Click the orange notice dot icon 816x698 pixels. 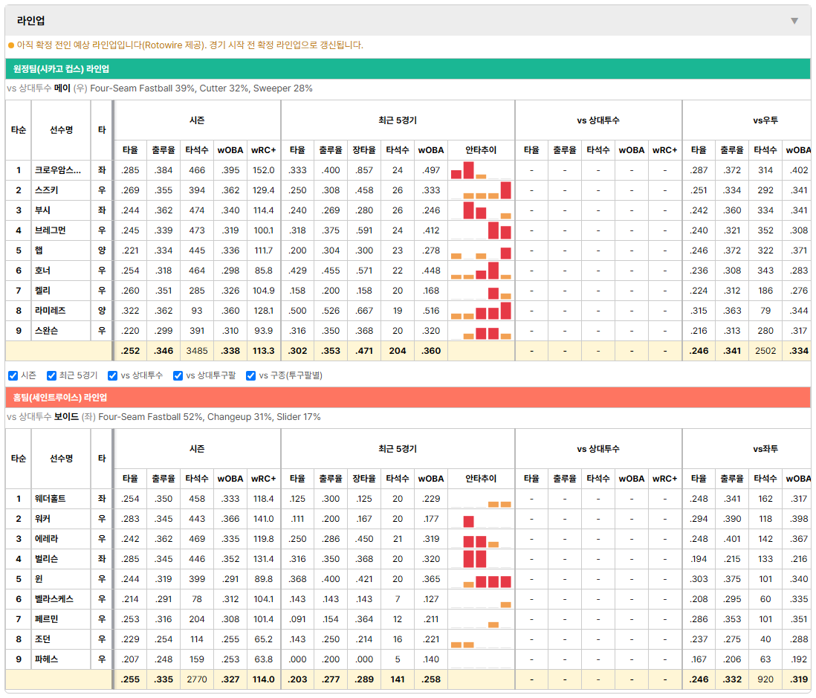11,45
